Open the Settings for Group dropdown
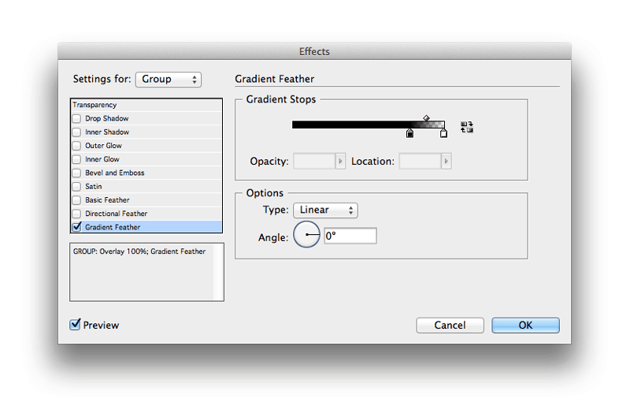 [x=169, y=80]
